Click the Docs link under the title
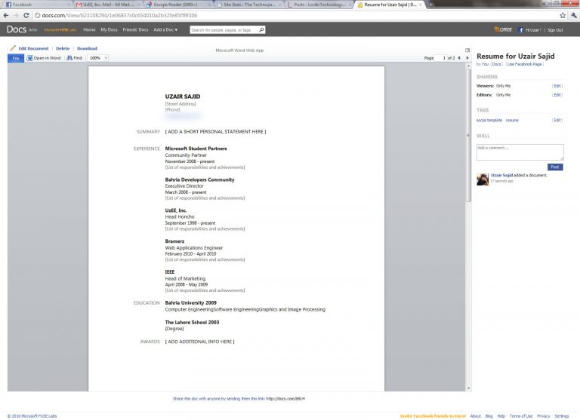The height and width of the screenshot is (420, 580). 496,64
